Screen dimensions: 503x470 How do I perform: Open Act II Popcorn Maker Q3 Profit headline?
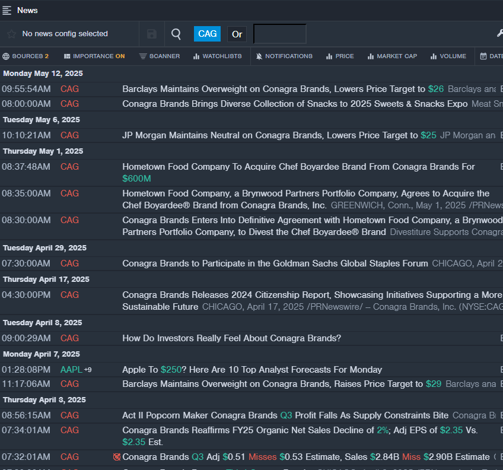pyautogui.click(x=285, y=415)
